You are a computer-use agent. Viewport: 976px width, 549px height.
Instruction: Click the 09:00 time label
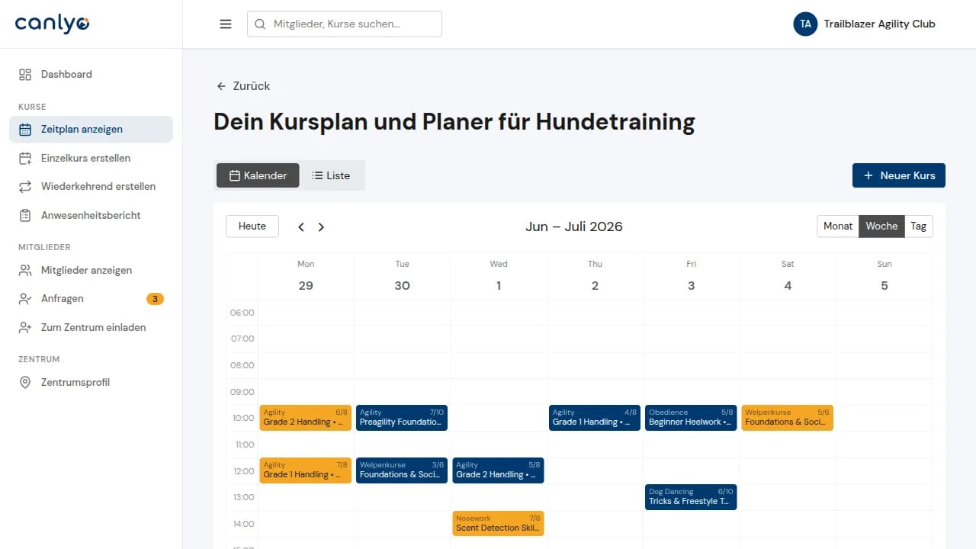coord(242,392)
